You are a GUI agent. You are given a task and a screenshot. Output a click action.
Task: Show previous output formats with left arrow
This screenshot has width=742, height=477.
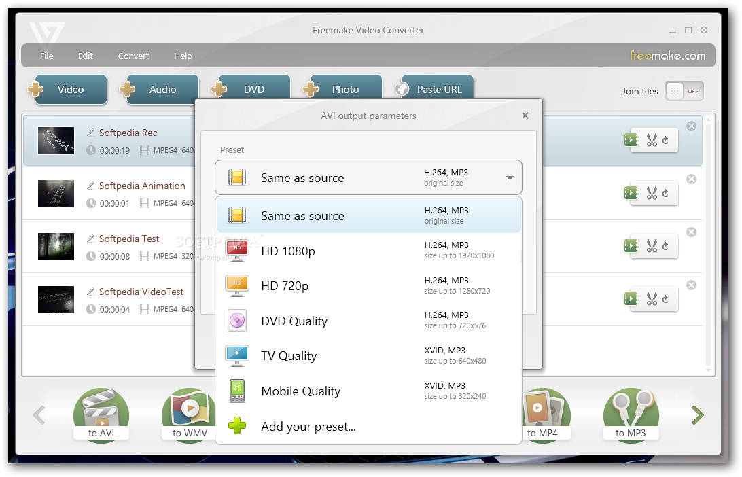coord(39,415)
